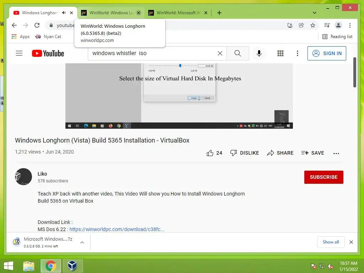Click the red SUBSCRIBE button
The height and width of the screenshot is (273, 364).
pyautogui.click(x=323, y=177)
